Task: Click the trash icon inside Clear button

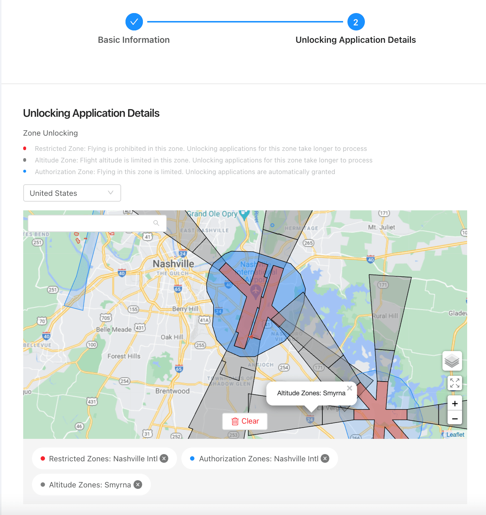Action: [x=235, y=421]
